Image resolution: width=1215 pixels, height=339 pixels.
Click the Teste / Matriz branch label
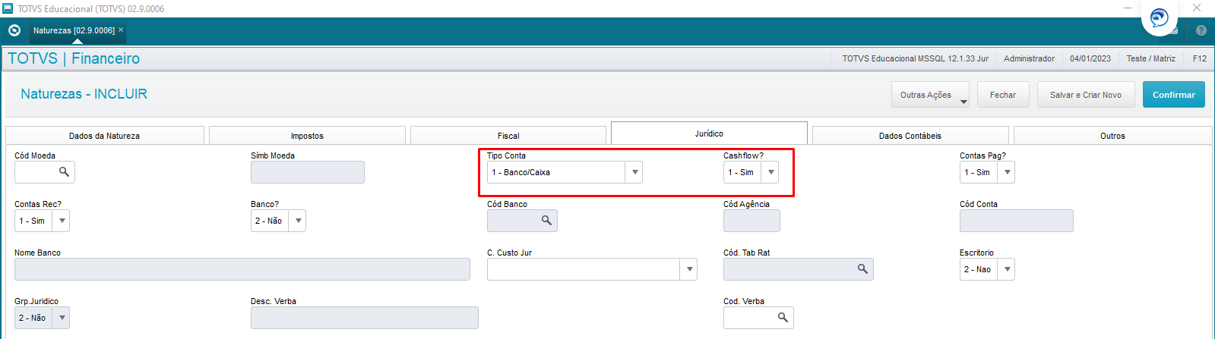click(1151, 58)
